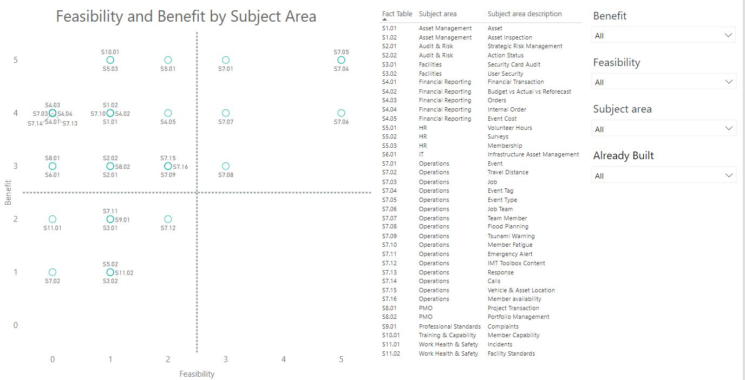Click the data point between S7.03 and S4.04
Image resolution: width=745 pixels, height=380 pixels.
[53, 113]
